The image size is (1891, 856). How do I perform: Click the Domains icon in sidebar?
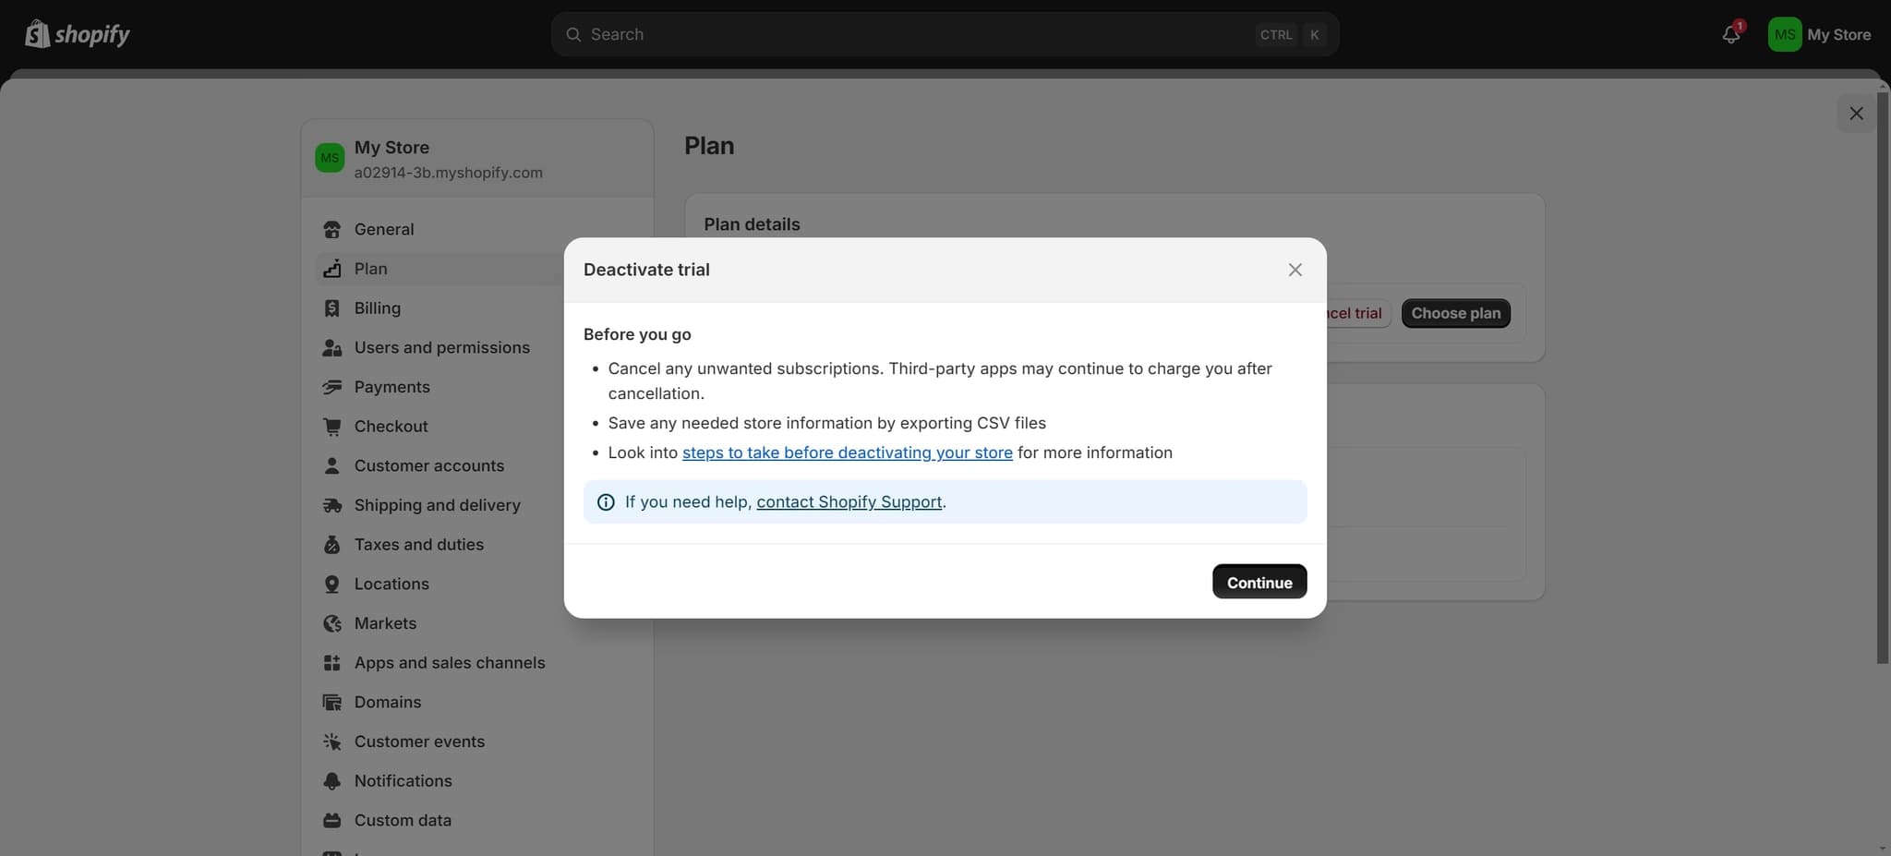[331, 703]
